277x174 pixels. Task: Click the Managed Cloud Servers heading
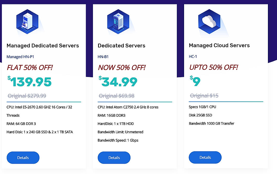(219, 45)
